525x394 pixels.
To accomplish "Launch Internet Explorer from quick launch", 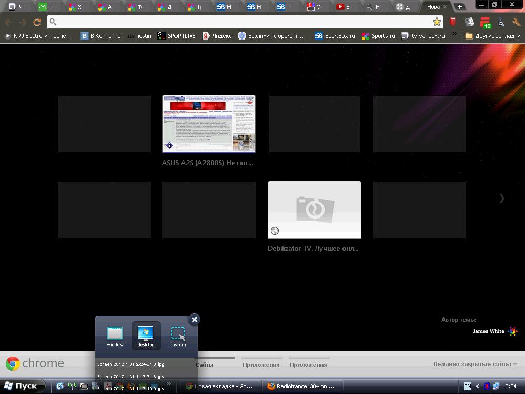I will (60, 386).
